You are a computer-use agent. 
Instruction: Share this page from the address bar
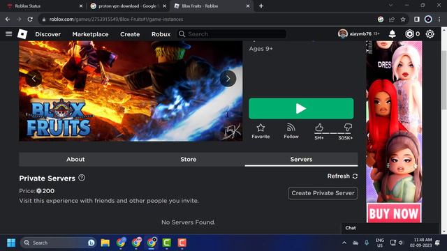click(392, 20)
